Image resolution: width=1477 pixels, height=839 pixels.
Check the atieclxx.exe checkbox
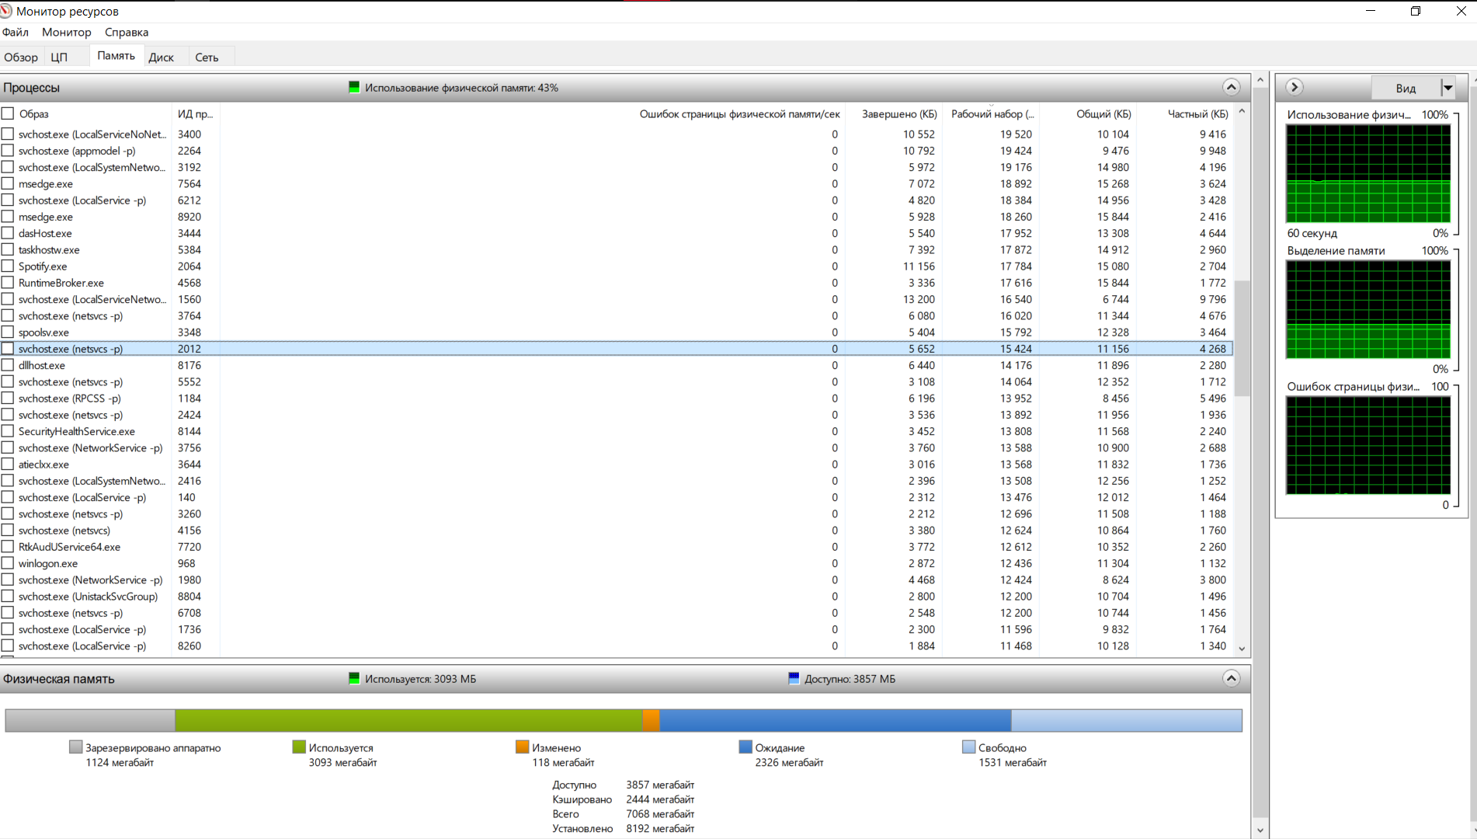[8, 464]
